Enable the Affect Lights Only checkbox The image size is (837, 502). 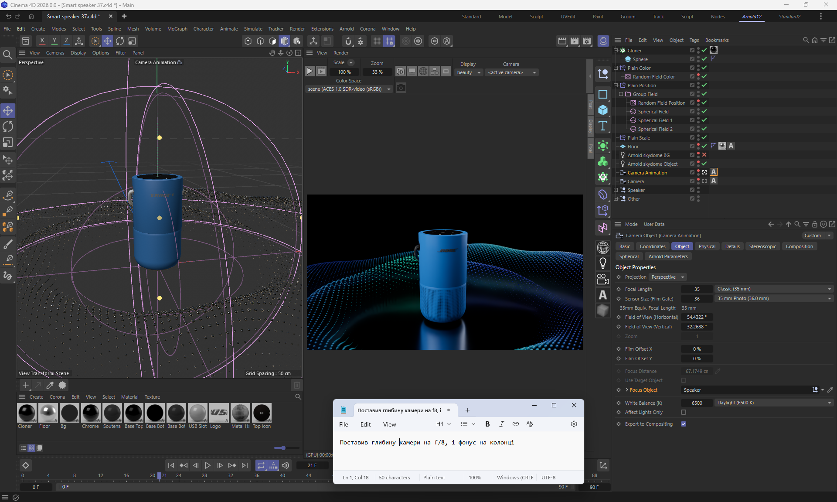pos(684,412)
